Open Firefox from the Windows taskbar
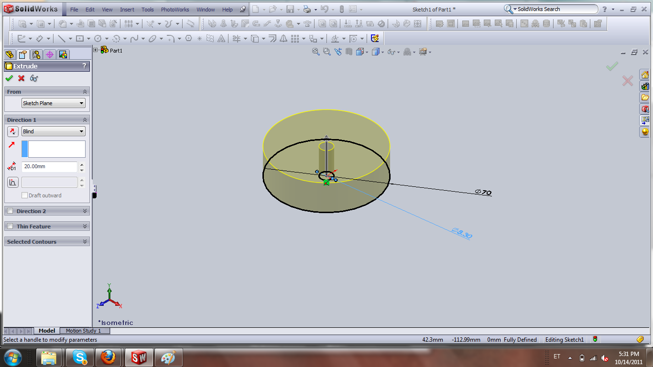Viewport: 653px width, 367px height. click(x=109, y=357)
